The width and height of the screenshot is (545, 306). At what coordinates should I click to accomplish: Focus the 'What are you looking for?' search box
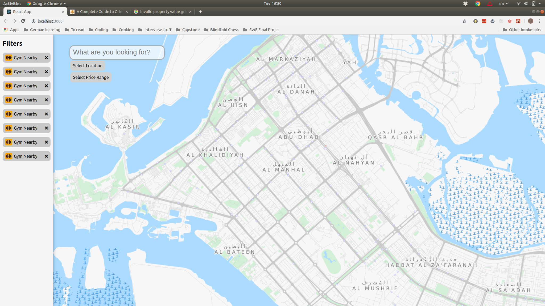tap(117, 52)
